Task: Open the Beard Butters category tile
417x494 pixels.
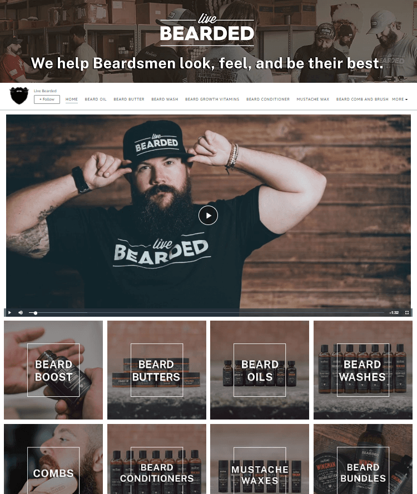Action: coord(157,370)
